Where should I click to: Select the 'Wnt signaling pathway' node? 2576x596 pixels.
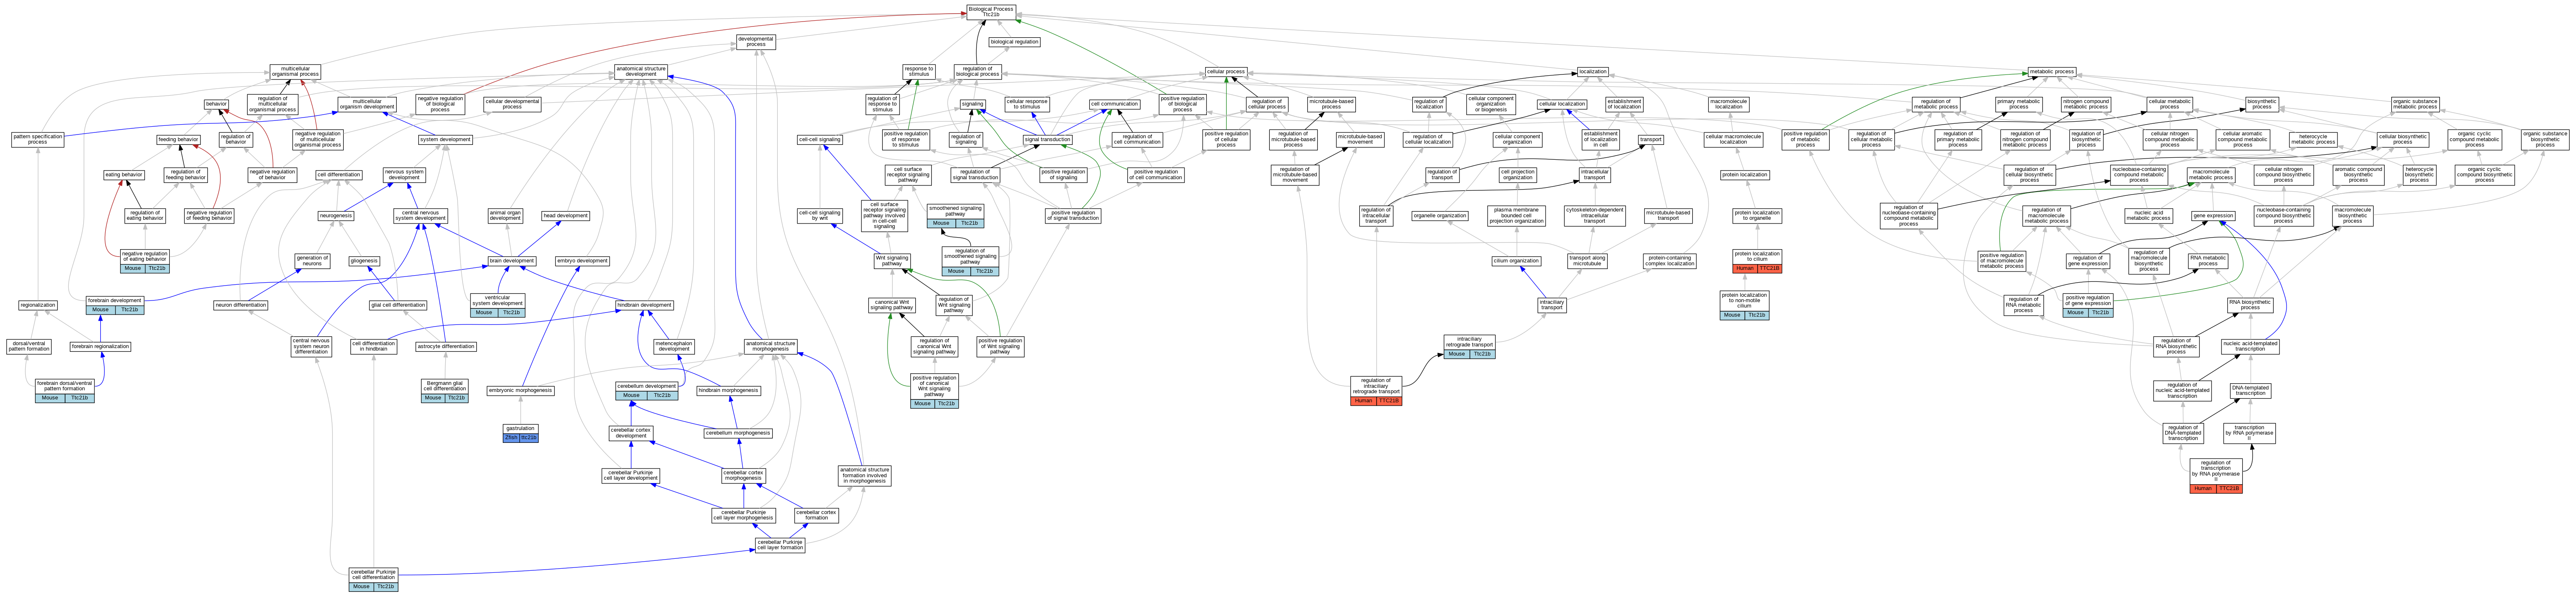point(892,261)
